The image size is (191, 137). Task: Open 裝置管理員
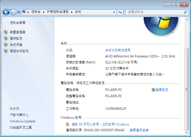[x=18, y=32]
